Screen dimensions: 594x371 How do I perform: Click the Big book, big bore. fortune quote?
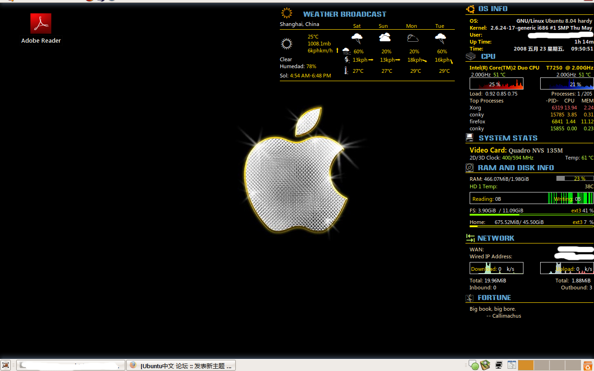[x=493, y=309]
